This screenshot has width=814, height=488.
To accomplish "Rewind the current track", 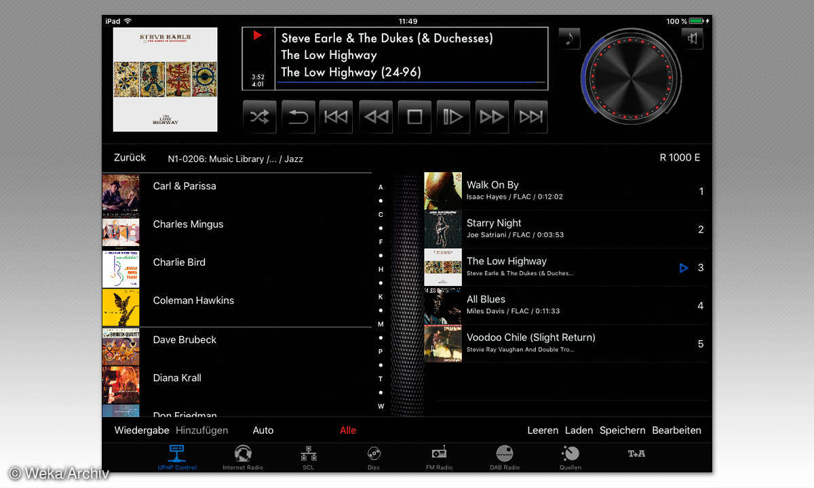I will pos(376,117).
